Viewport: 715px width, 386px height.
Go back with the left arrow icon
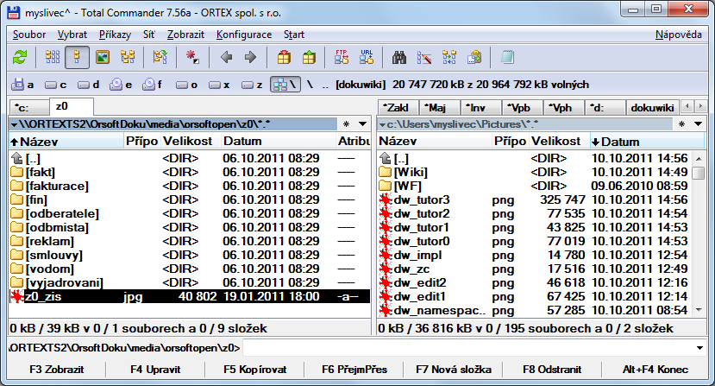click(227, 58)
